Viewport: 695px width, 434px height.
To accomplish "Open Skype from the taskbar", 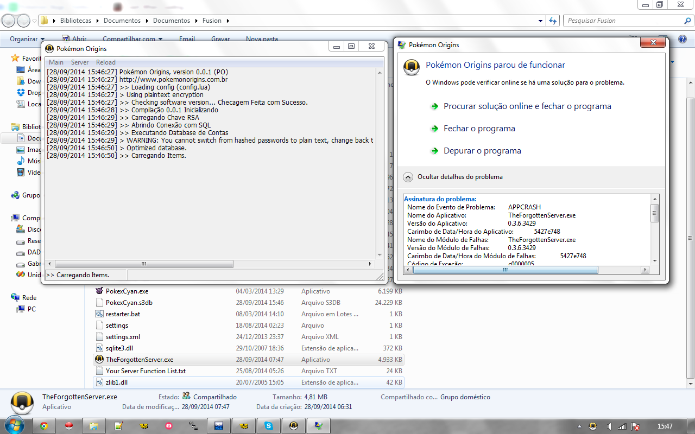I will [x=269, y=426].
